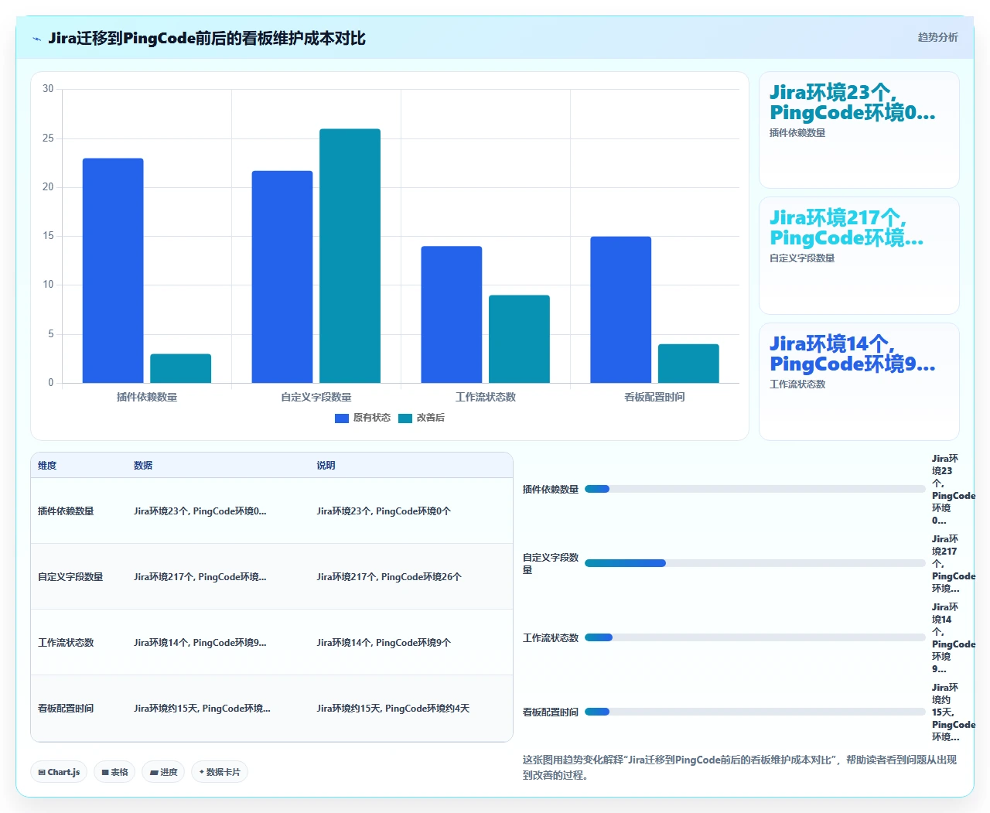Click the blue 原有状态 bar for 插件依赖数量
The height and width of the screenshot is (813, 990).
point(113,271)
